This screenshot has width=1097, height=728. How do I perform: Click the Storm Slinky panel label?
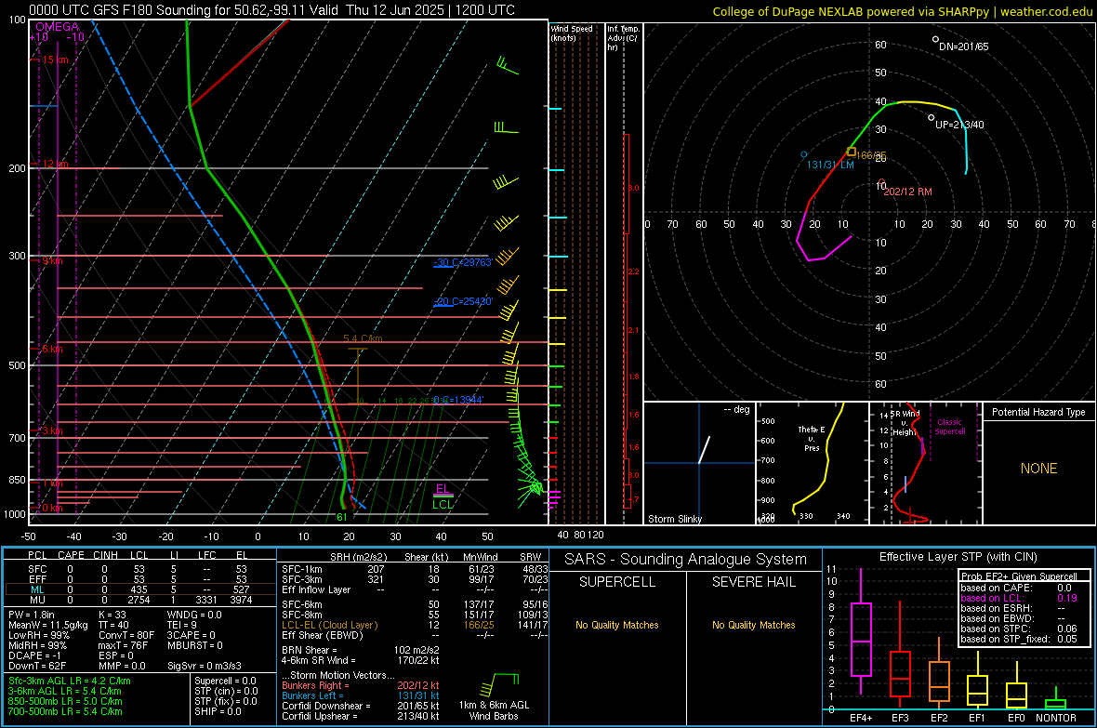click(674, 519)
